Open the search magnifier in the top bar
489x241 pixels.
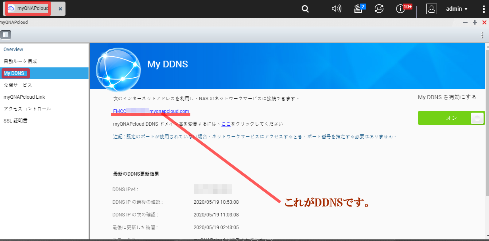[305, 9]
